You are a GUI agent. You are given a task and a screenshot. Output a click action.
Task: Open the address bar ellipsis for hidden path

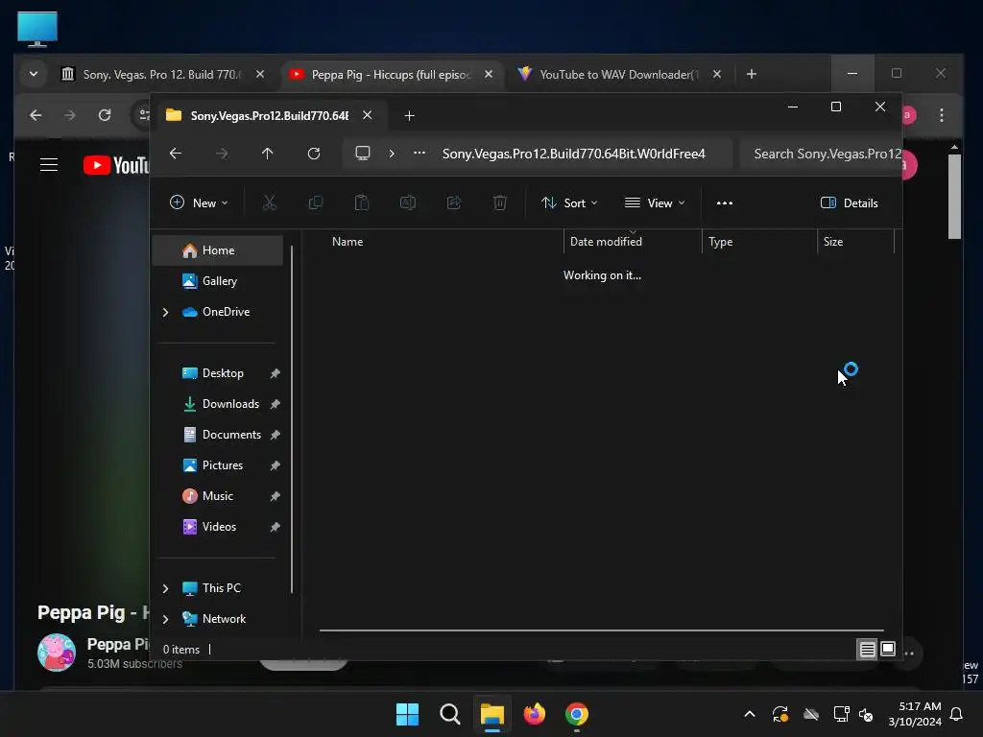pyautogui.click(x=420, y=153)
